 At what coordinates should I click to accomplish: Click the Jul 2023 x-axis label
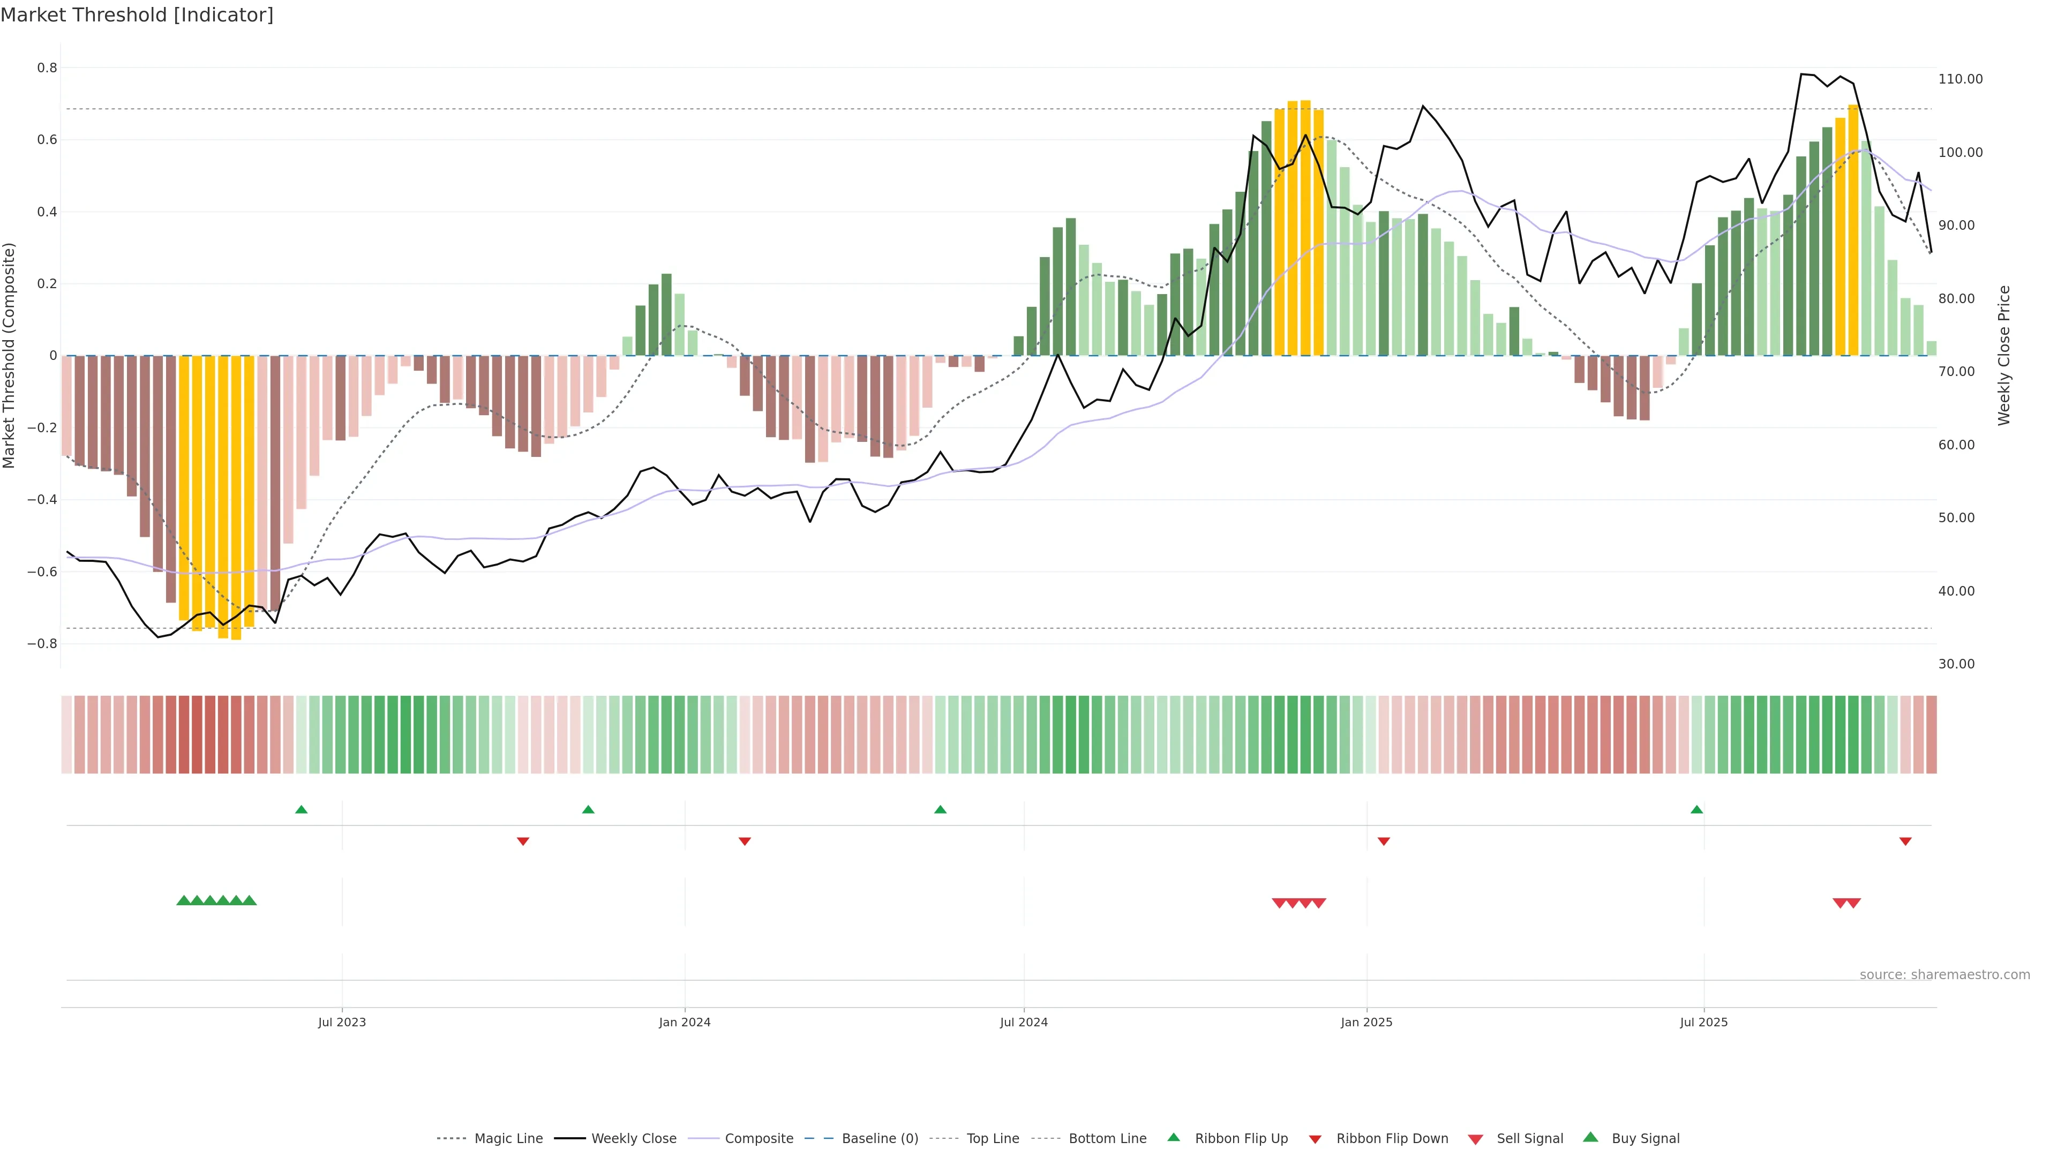[342, 1022]
